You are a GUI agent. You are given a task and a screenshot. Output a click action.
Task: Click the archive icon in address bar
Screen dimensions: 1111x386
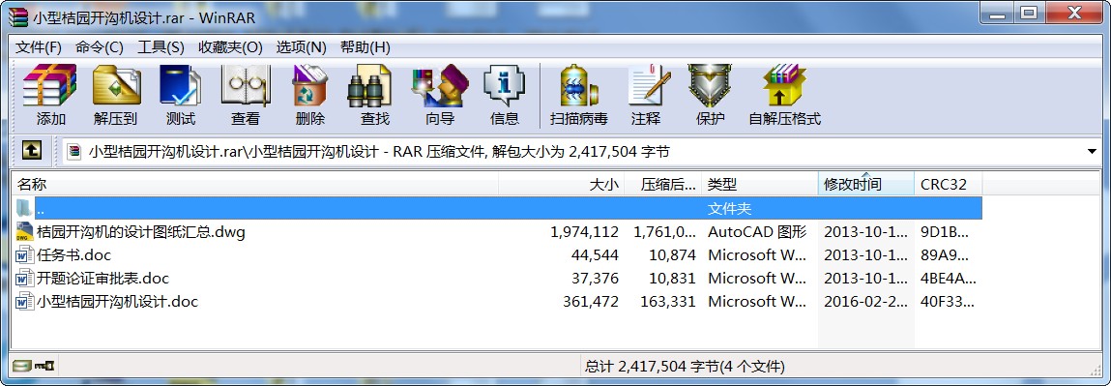pyautogui.click(x=74, y=152)
